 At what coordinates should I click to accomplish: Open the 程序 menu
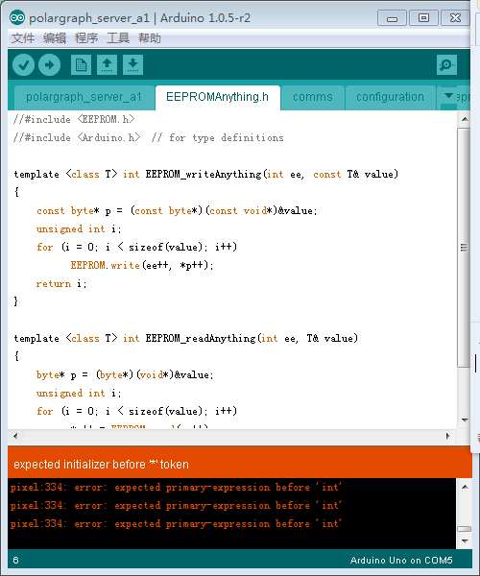(86, 38)
